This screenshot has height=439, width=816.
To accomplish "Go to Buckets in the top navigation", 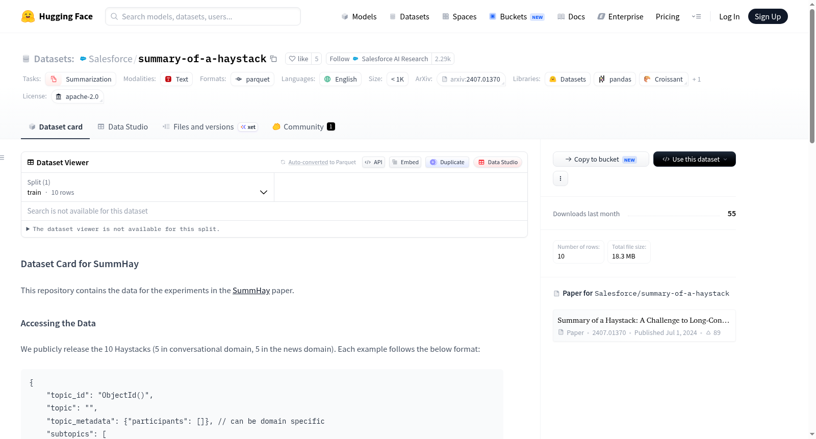I will click(x=517, y=16).
